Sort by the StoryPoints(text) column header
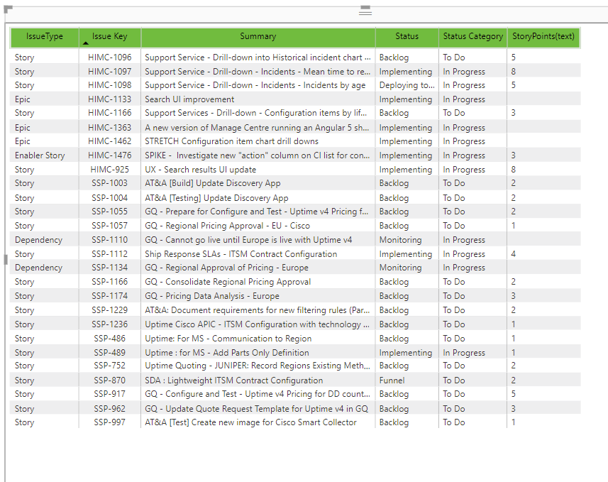 543,36
